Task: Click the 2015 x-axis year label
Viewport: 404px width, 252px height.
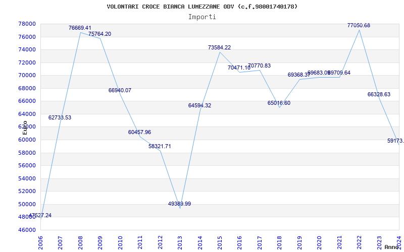Action: (220, 243)
